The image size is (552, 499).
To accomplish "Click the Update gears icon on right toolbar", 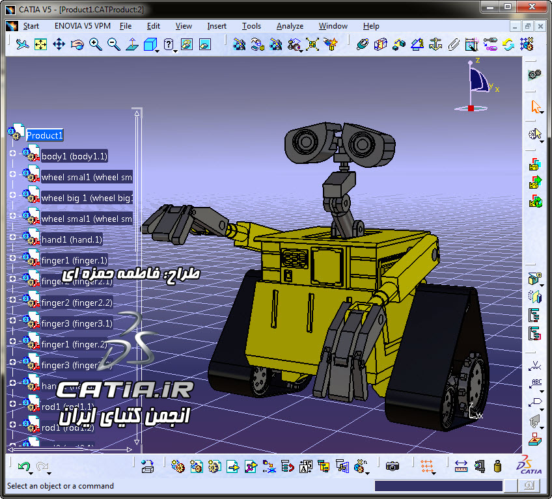I will (x=534, y=74).
